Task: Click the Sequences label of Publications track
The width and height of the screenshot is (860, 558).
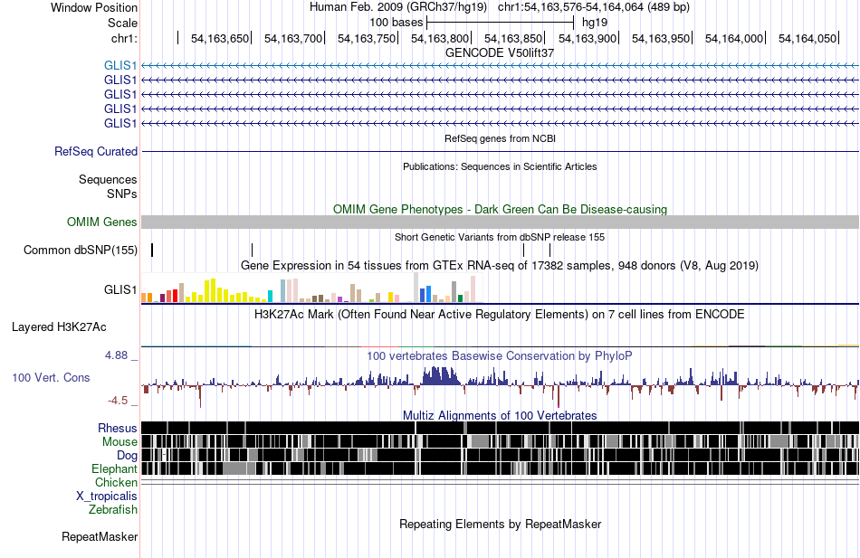Action: tap(108, 179)
